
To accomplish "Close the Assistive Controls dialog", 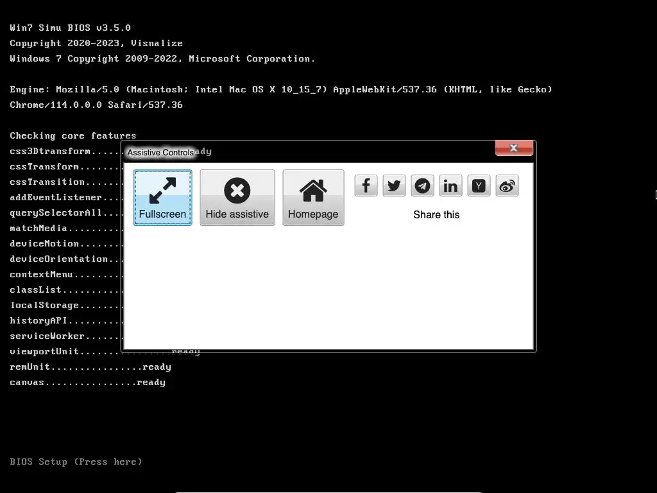I will pos(514,148).
